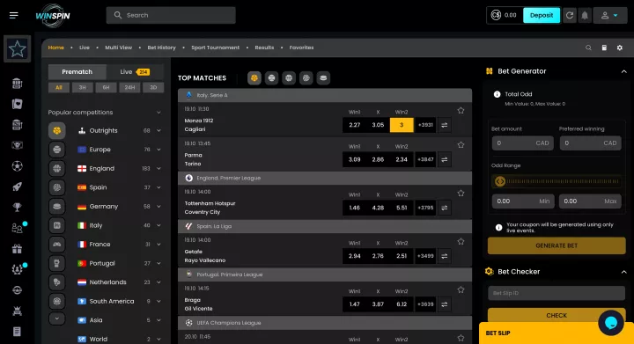634x344 pixels.
Task: Collapse the Bet Generator panel
Action: [624, 71]
